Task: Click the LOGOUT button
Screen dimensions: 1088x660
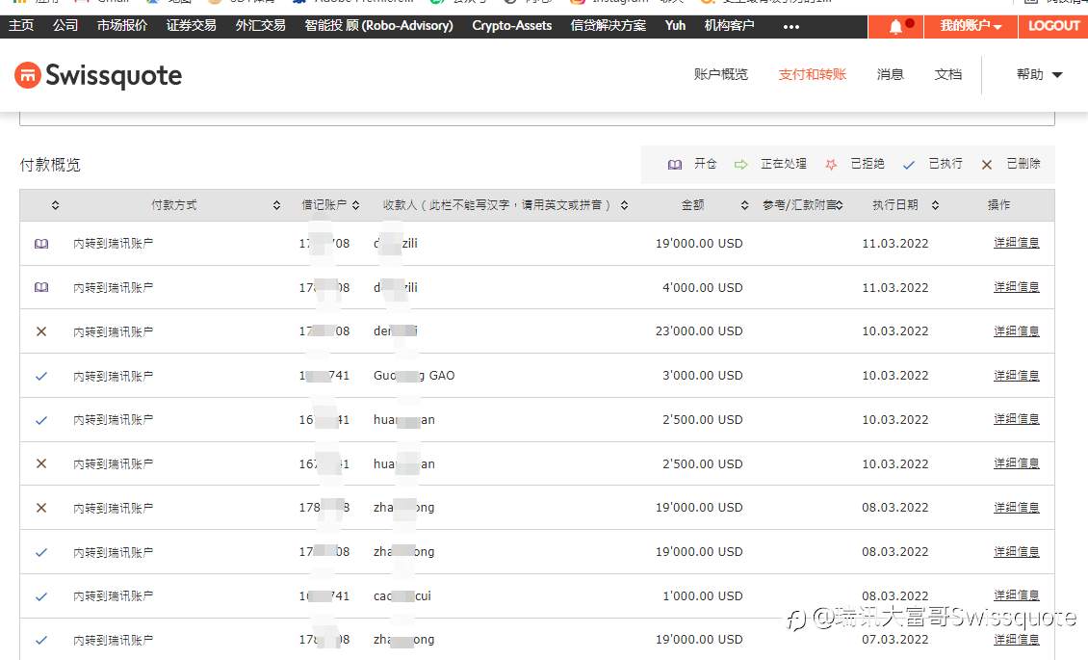Action: pyautogui.click(x=1053, y=26)
